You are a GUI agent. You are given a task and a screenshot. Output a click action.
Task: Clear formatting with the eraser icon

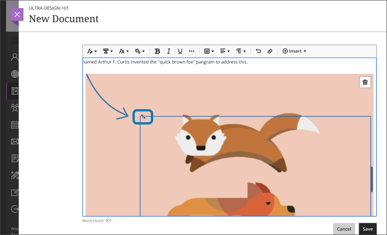(x=270, y=51)
